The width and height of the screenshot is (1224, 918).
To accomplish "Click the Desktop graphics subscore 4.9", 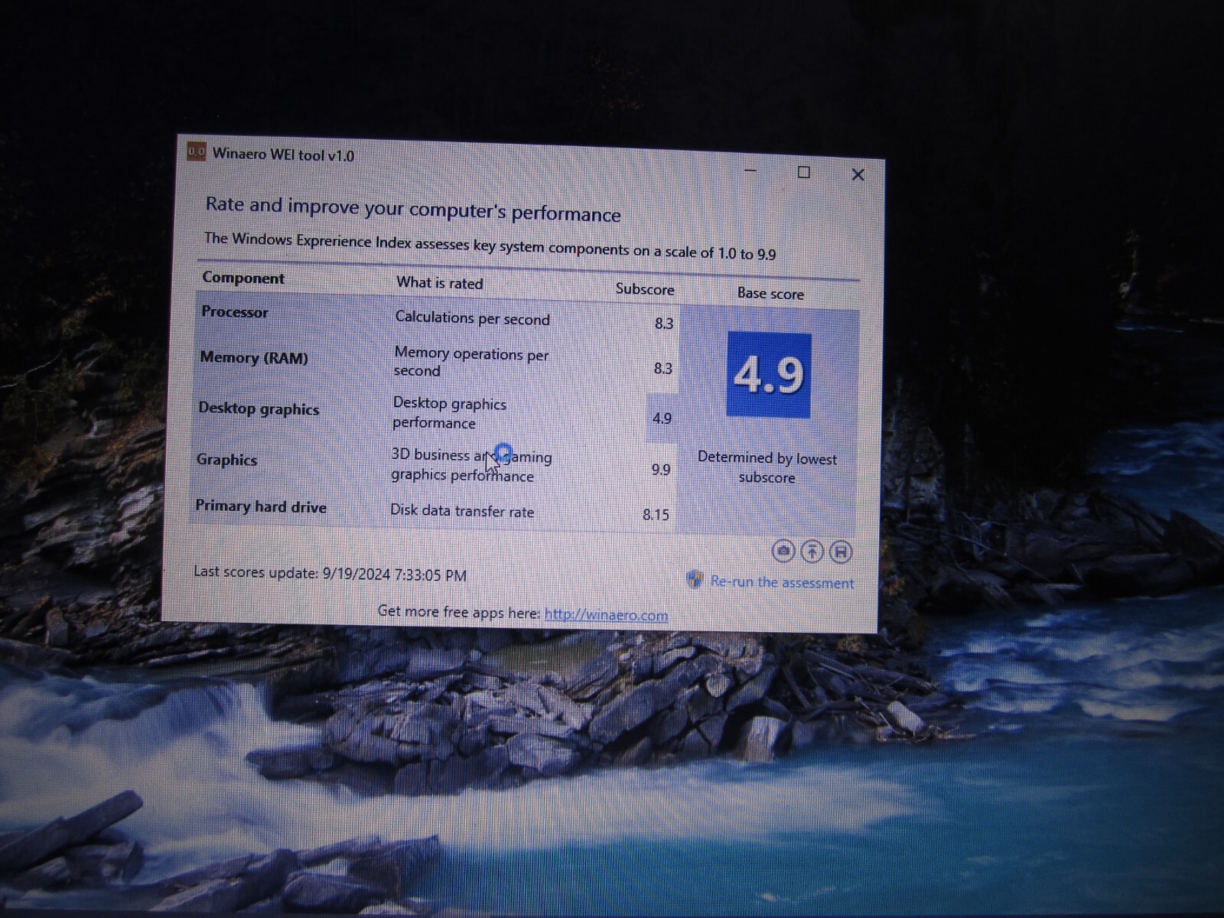I will coord(662,418).
